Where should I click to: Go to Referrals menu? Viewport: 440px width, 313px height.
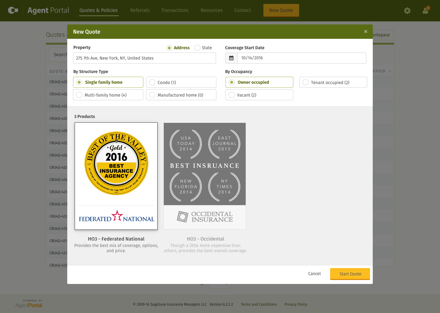140,10
